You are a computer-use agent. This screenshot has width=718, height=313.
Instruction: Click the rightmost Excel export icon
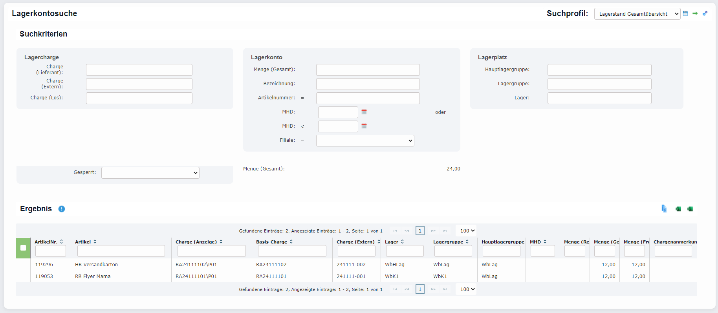pos(690,209)
